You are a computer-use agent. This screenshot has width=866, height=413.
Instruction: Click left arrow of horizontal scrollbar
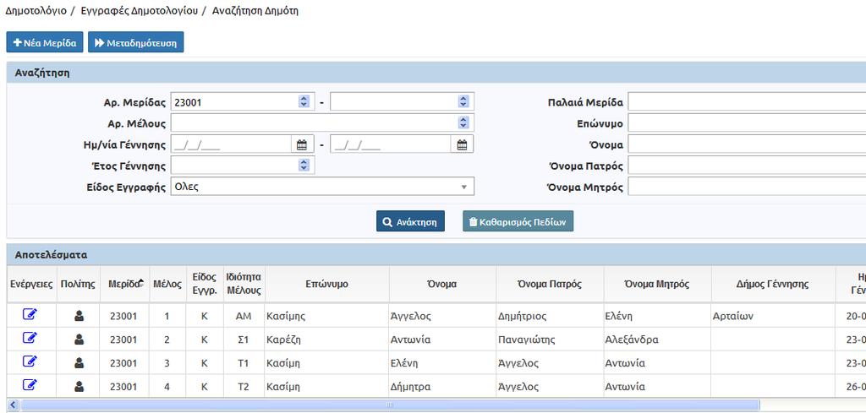pyautogui.click(x=13, y=405)
